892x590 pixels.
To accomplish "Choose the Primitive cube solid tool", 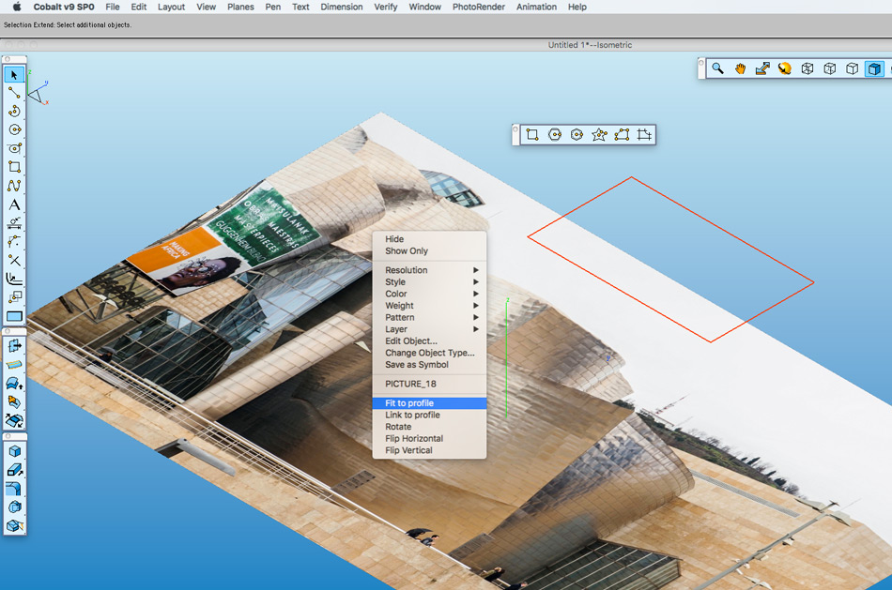I will (x=14, y=451).
